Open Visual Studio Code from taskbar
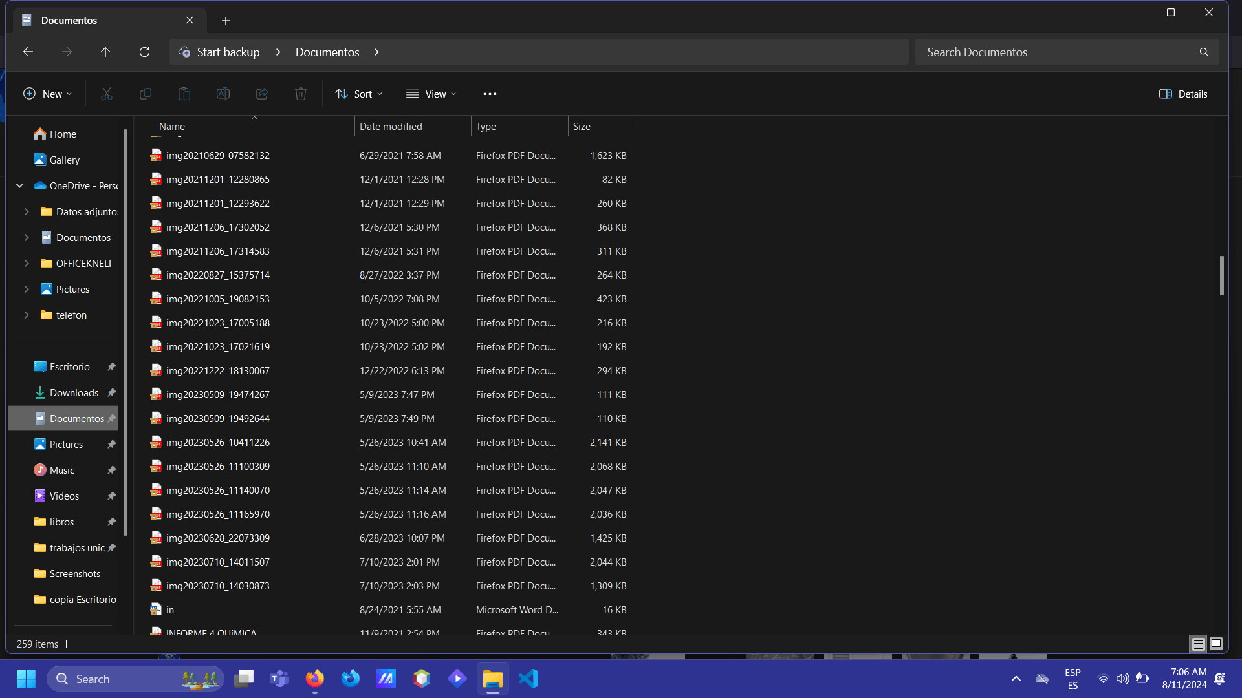This screenshot has height=698, width=1242. 528,679
